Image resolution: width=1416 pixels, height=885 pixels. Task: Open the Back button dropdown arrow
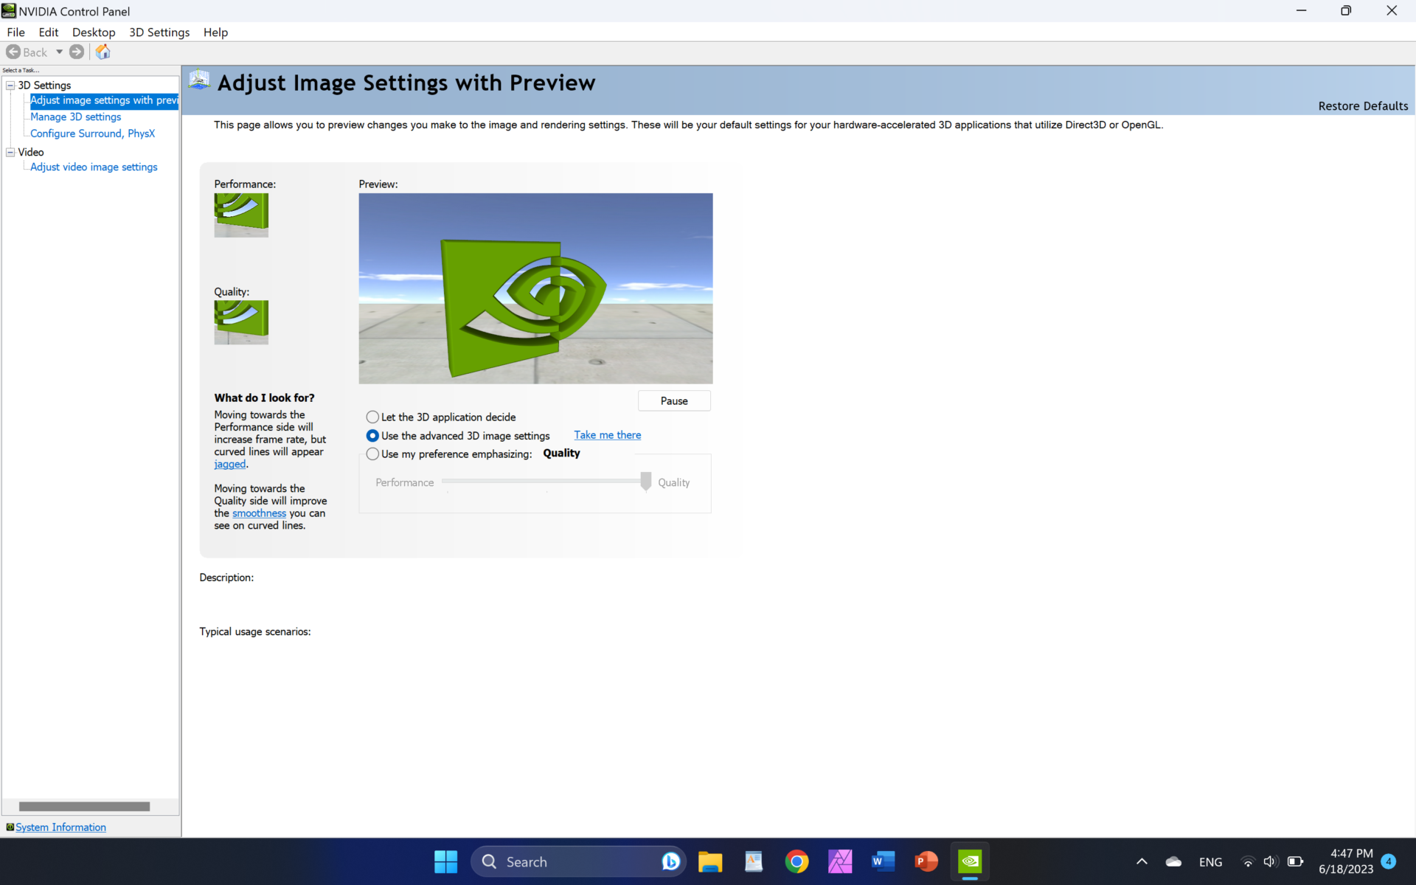60,52
